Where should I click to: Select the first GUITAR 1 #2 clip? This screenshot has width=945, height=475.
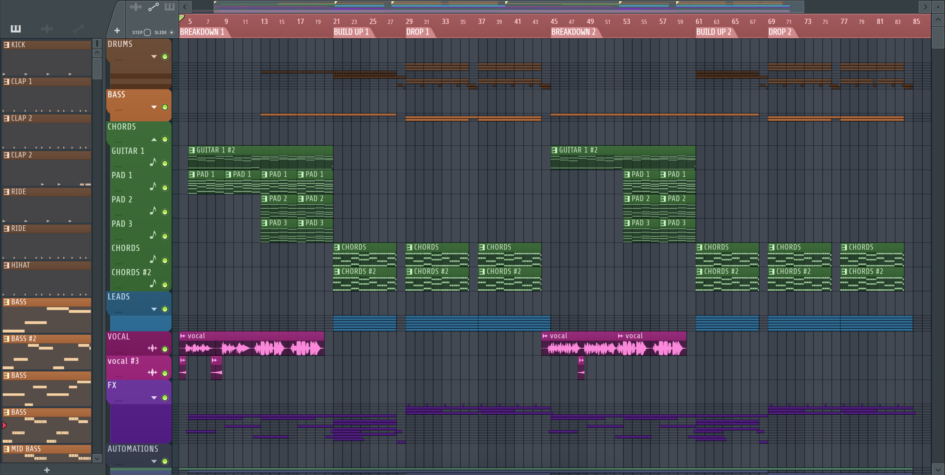261,157
